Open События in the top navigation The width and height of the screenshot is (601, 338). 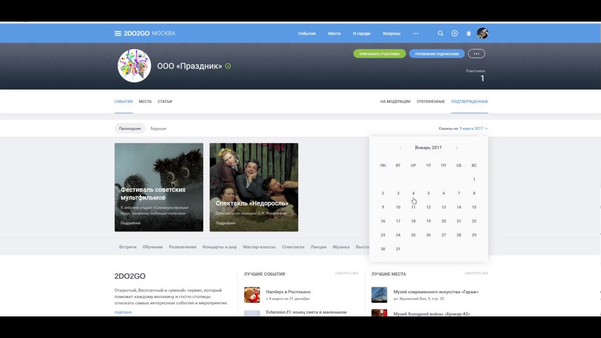click(307, 33)
